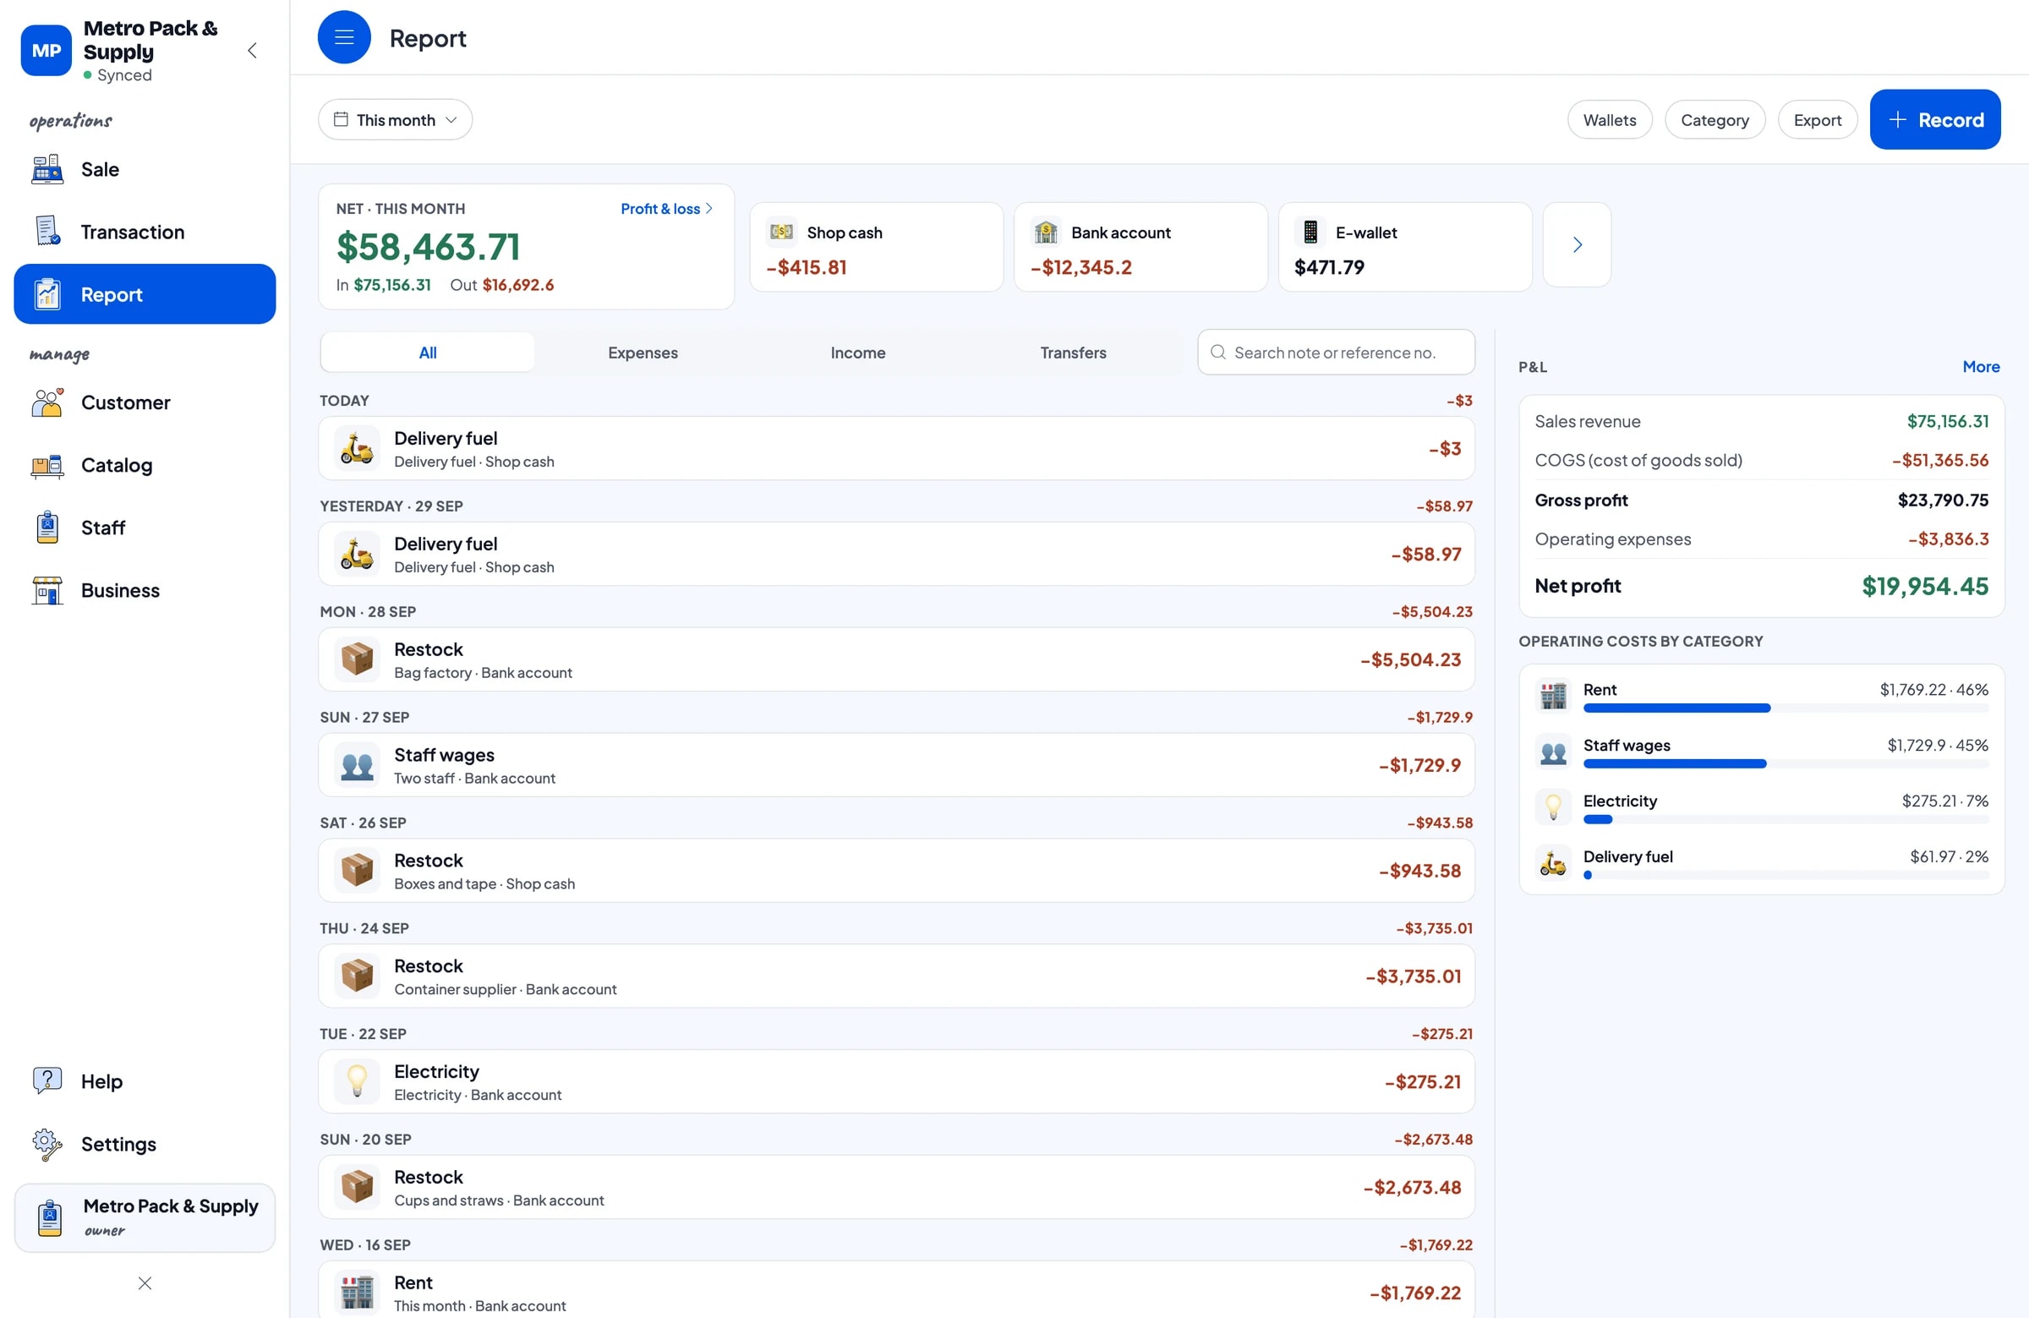2029x1318 pixels.
Task: Open the Help question mark icon
Action: point(47,1080)
